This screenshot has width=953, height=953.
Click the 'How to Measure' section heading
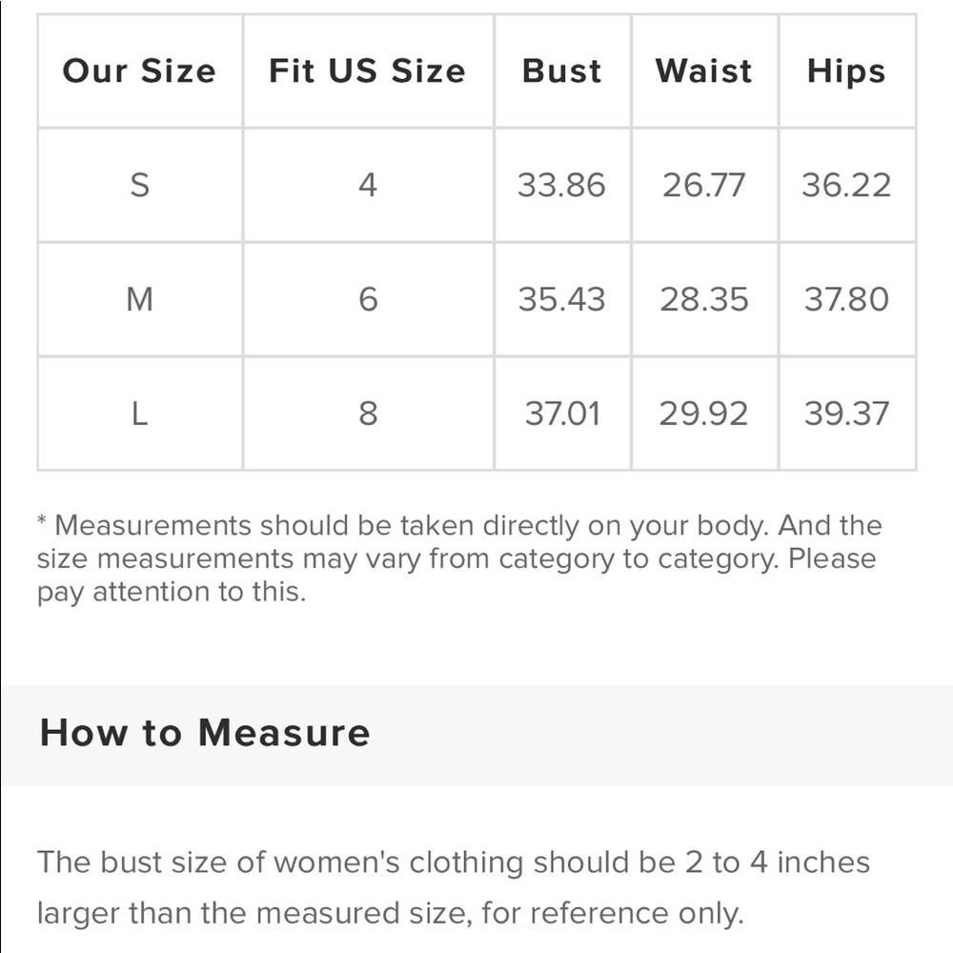tap(205, 732)
